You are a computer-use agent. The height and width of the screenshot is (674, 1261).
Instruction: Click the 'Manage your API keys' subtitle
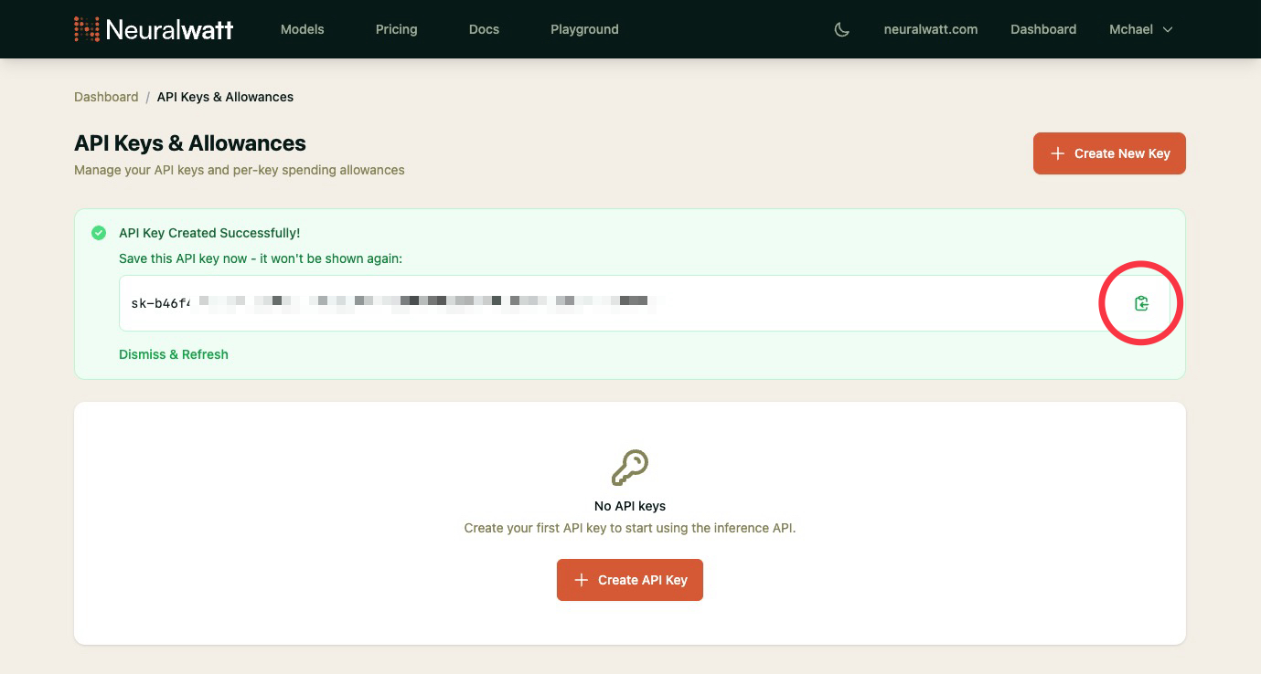point(240,170)
